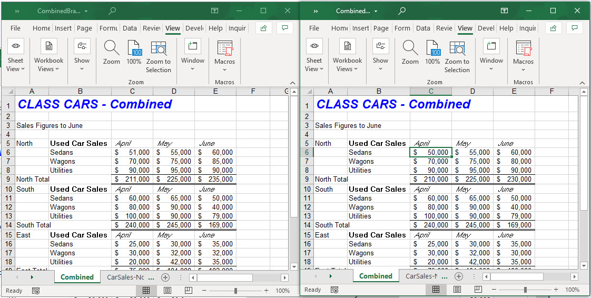Open Comments icon in right window ribbon
The width and height of the screenshot is (591, 298).
[575, 28]
